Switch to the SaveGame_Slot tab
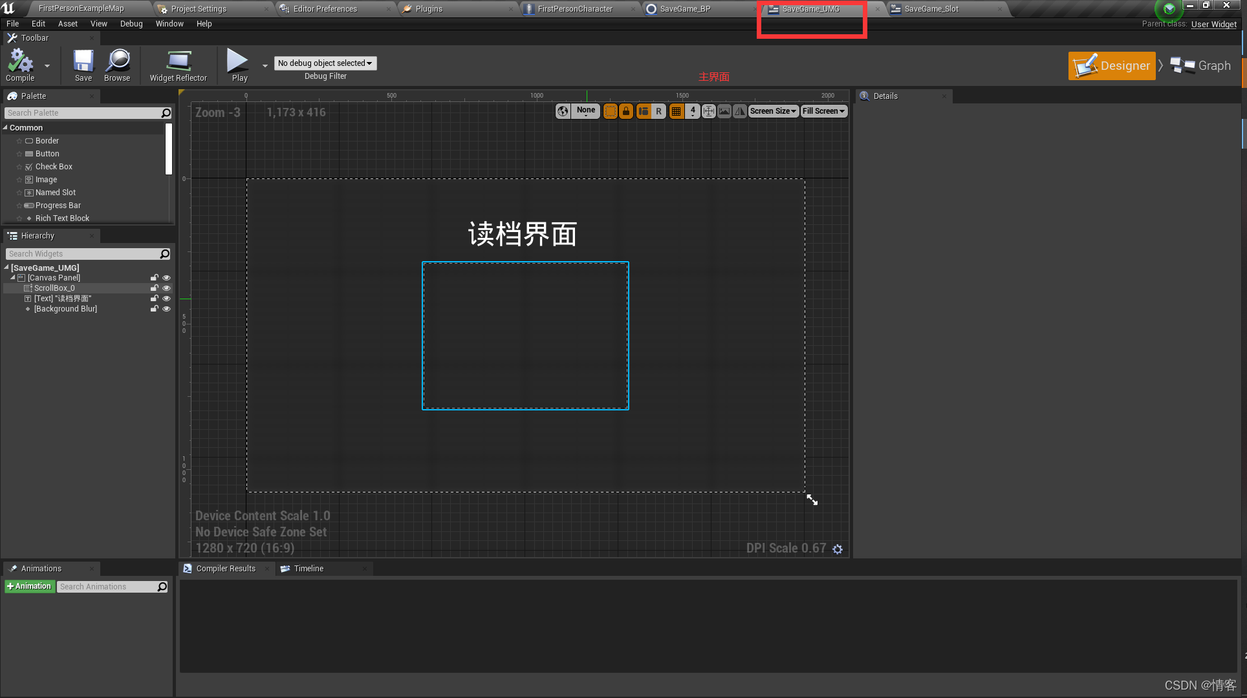1247x698 pixels. point(931,9)
